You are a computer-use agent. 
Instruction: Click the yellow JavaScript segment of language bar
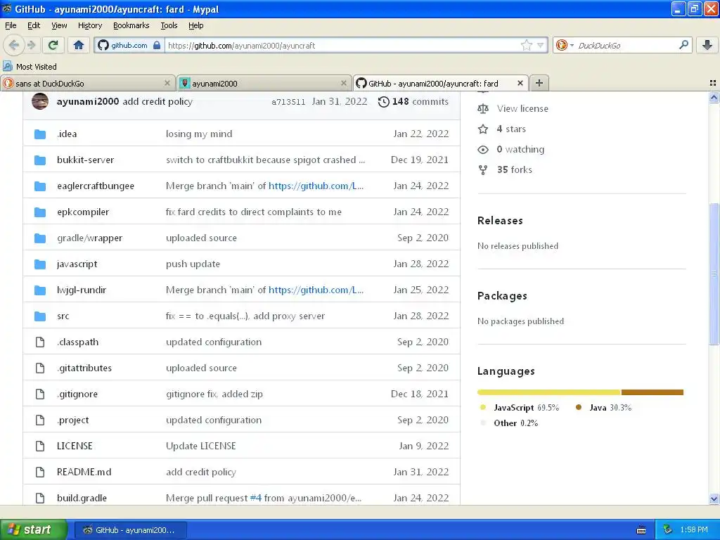coord(548,392)
